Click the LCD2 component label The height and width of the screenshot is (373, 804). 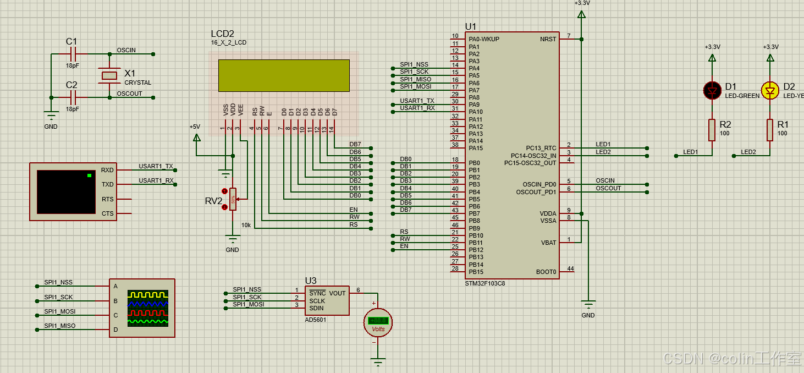223,34
